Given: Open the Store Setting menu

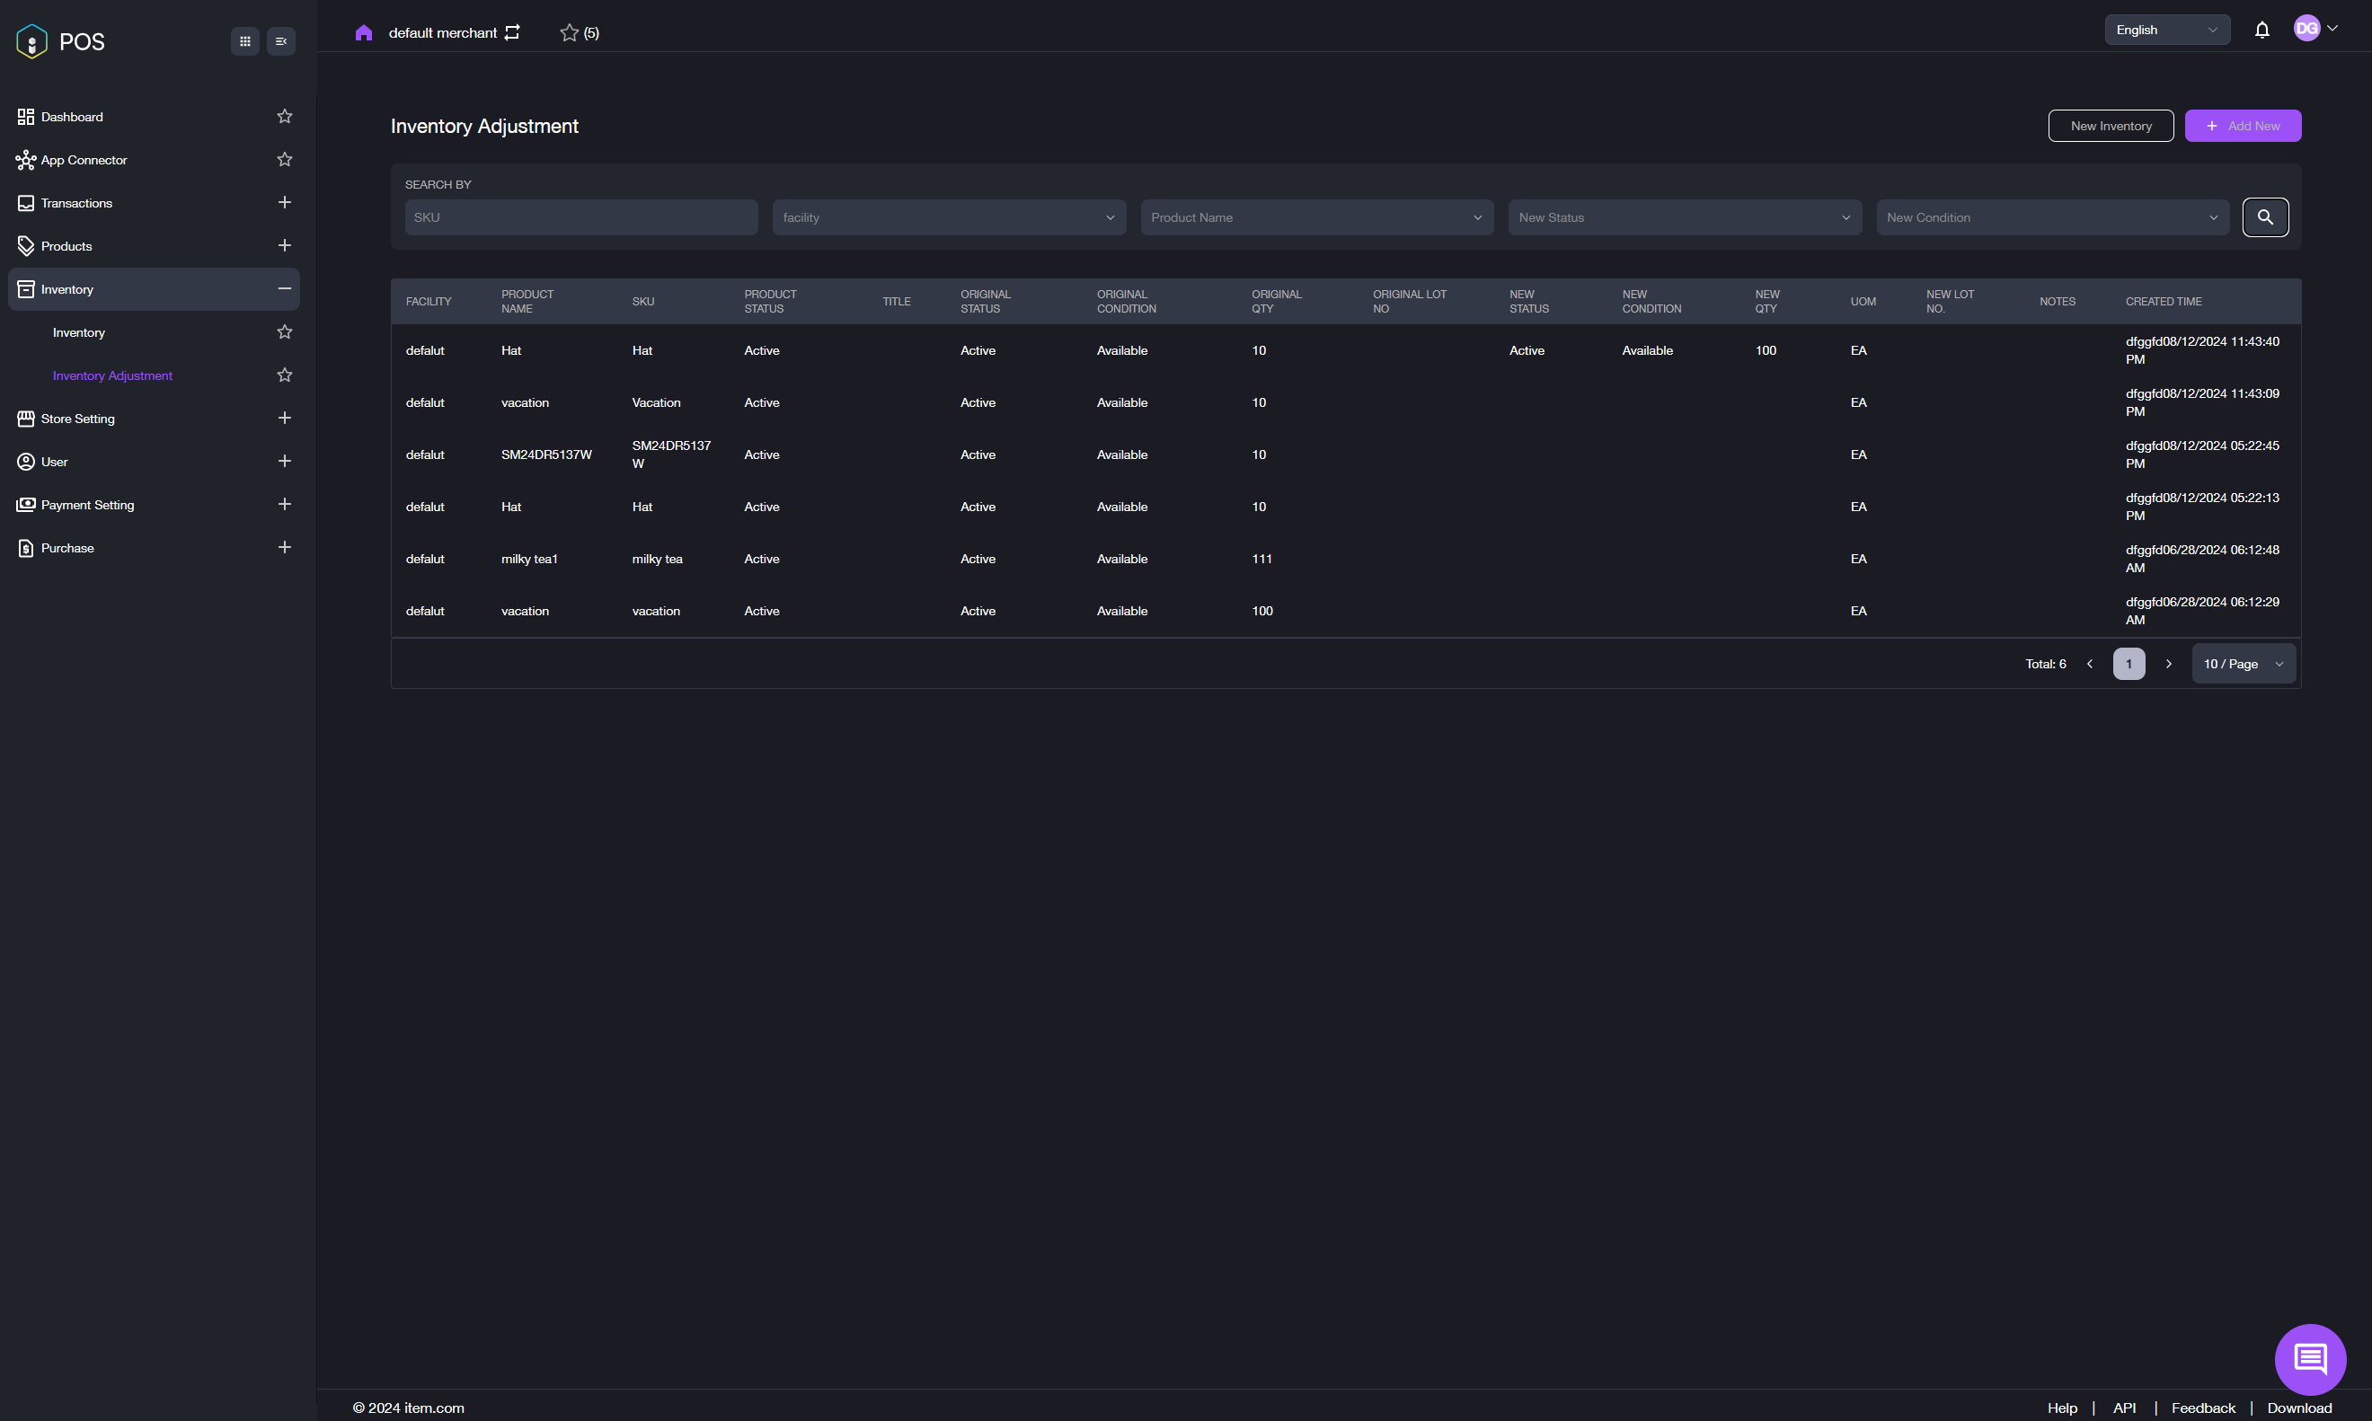Looking at the screenshot, I should point(77,419).
